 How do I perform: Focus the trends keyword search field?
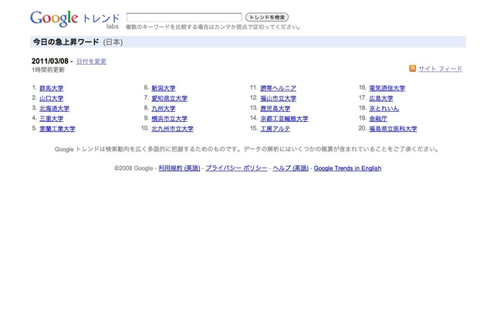point(184,17)
